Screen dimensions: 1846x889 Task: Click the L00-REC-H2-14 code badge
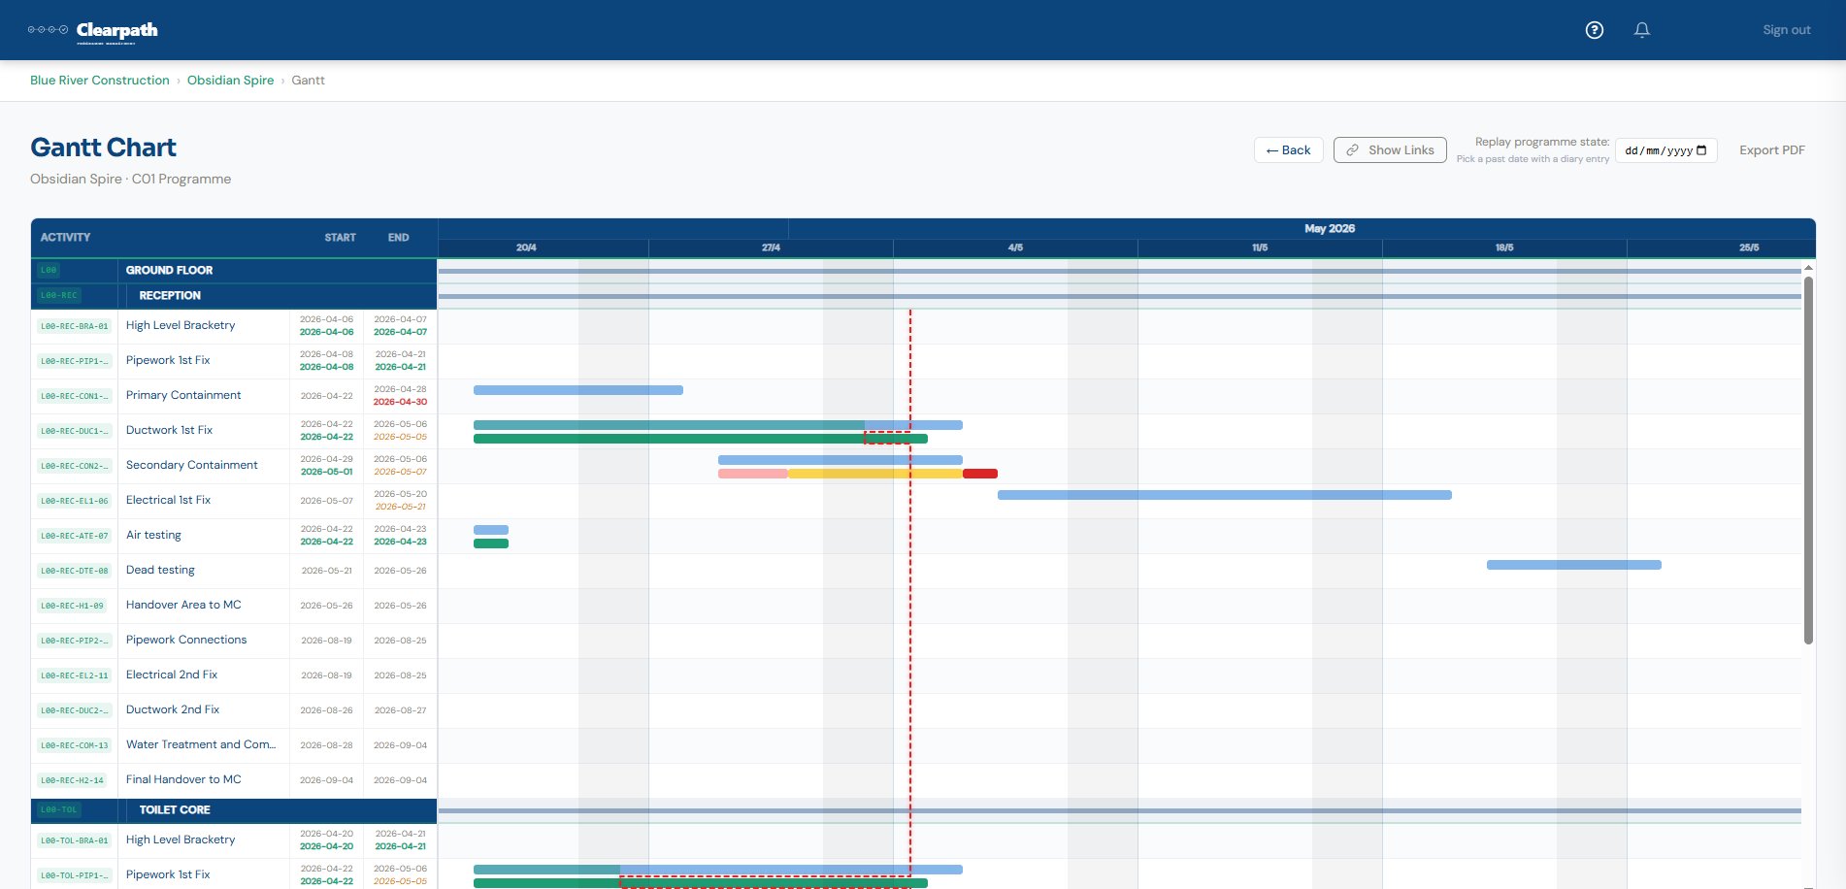click(72, 780)
